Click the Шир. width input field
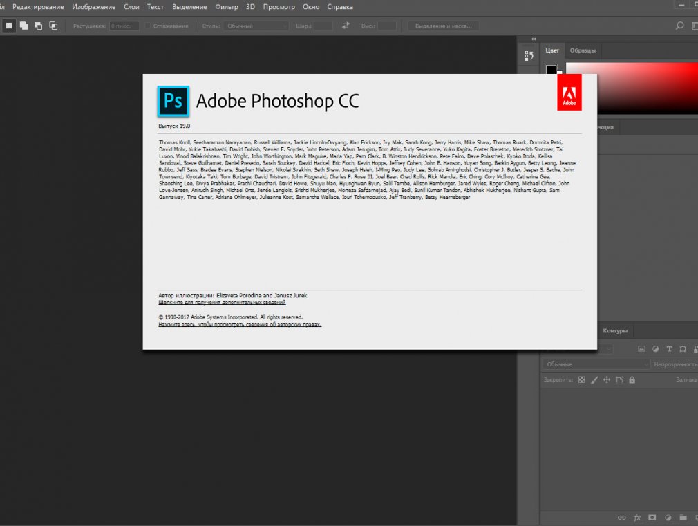This screenshot has height=526, width=698. point(323,26)
